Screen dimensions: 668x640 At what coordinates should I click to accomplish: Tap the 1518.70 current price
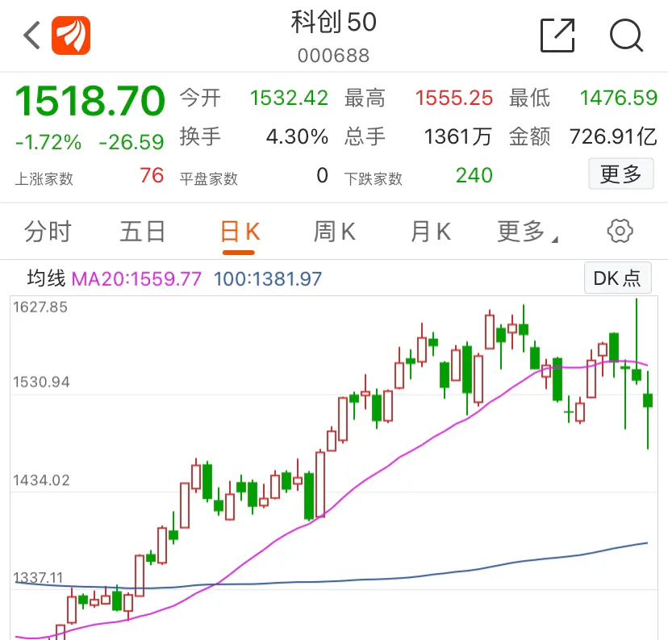pyautogui.click(x=90, y=102)
